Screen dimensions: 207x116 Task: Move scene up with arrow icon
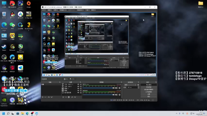tap(49, 97)
